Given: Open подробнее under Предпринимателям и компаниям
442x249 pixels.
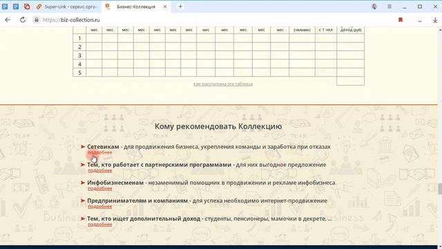Looking at the screenshot, I should pyautogui.click(x=99, y=206).
